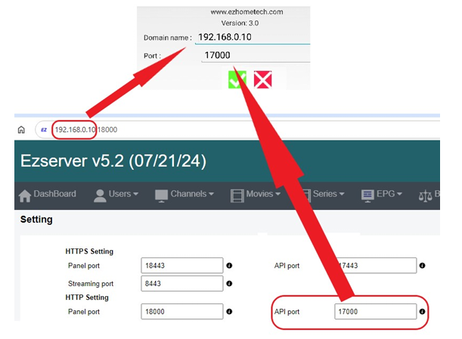Click the Domain name label
462x339 pixels.
tap(168, 38)
